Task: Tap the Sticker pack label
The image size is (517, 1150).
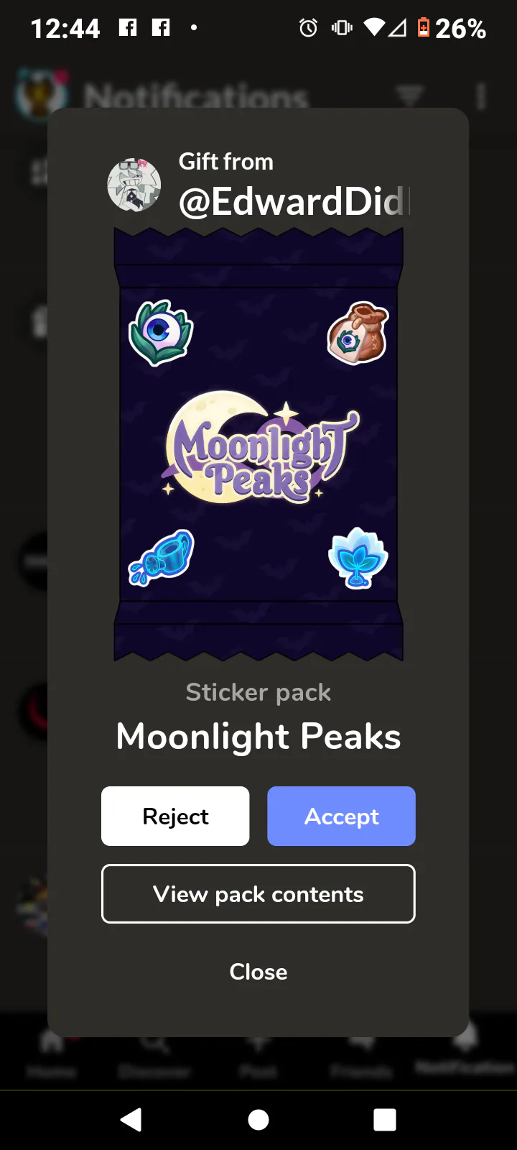Action: click(x=258, y=692)
